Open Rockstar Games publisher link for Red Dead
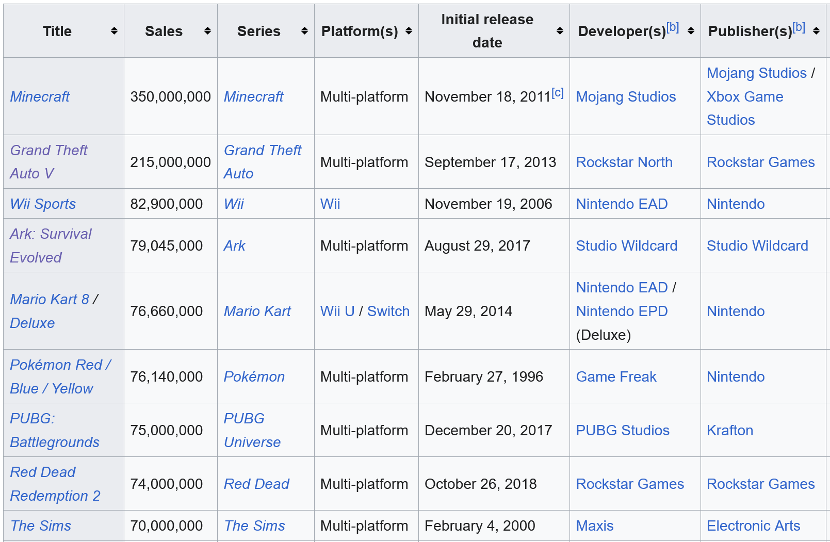 pos(761,484)
